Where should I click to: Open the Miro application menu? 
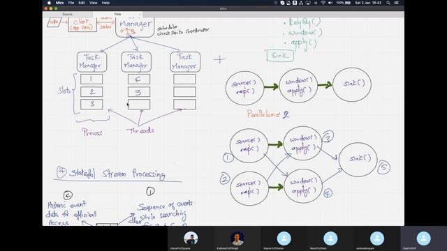coord(59,3)
